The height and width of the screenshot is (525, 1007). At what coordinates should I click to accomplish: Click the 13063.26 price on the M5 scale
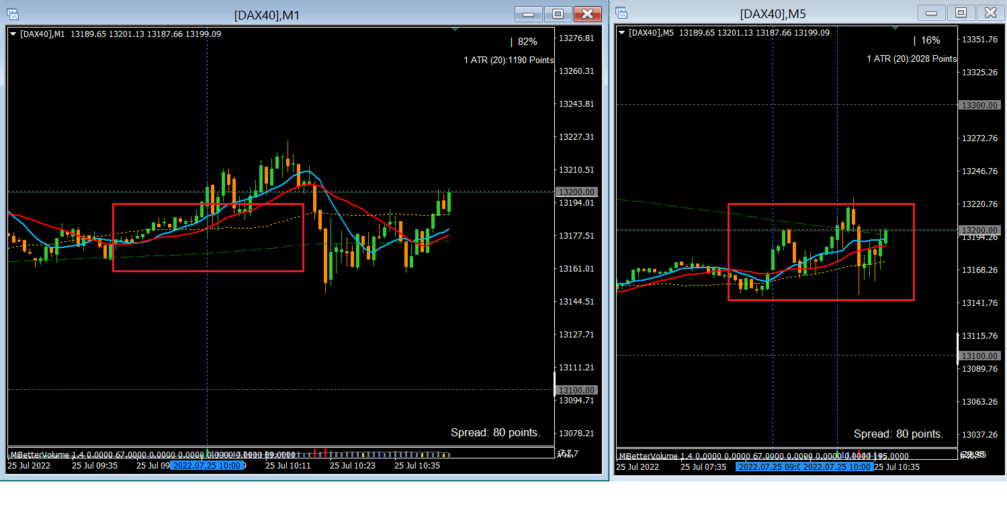point(979,402)
